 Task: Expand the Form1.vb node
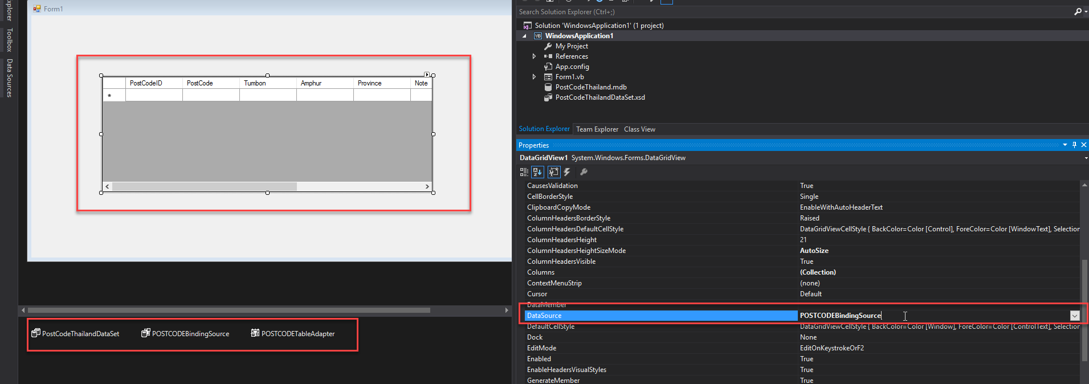534,77
